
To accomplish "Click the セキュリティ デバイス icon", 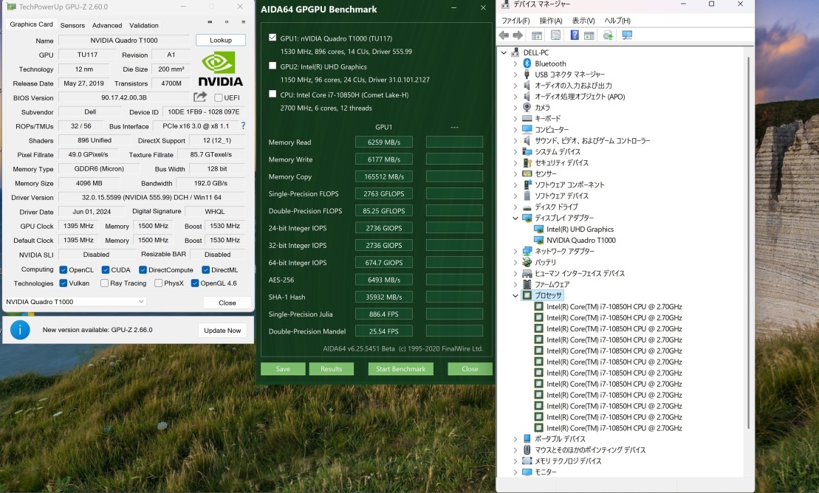I will pyautogui.click(x=527, y=162).
